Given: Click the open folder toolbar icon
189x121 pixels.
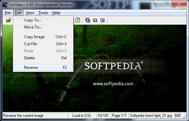Looking at the screenshot, I should coord(9,20).
